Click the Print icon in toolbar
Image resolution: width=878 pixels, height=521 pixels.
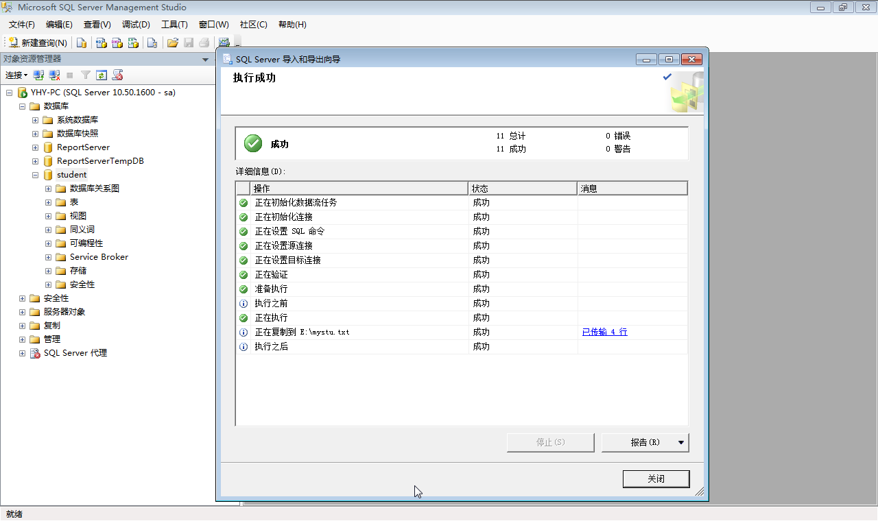(204, 43)
